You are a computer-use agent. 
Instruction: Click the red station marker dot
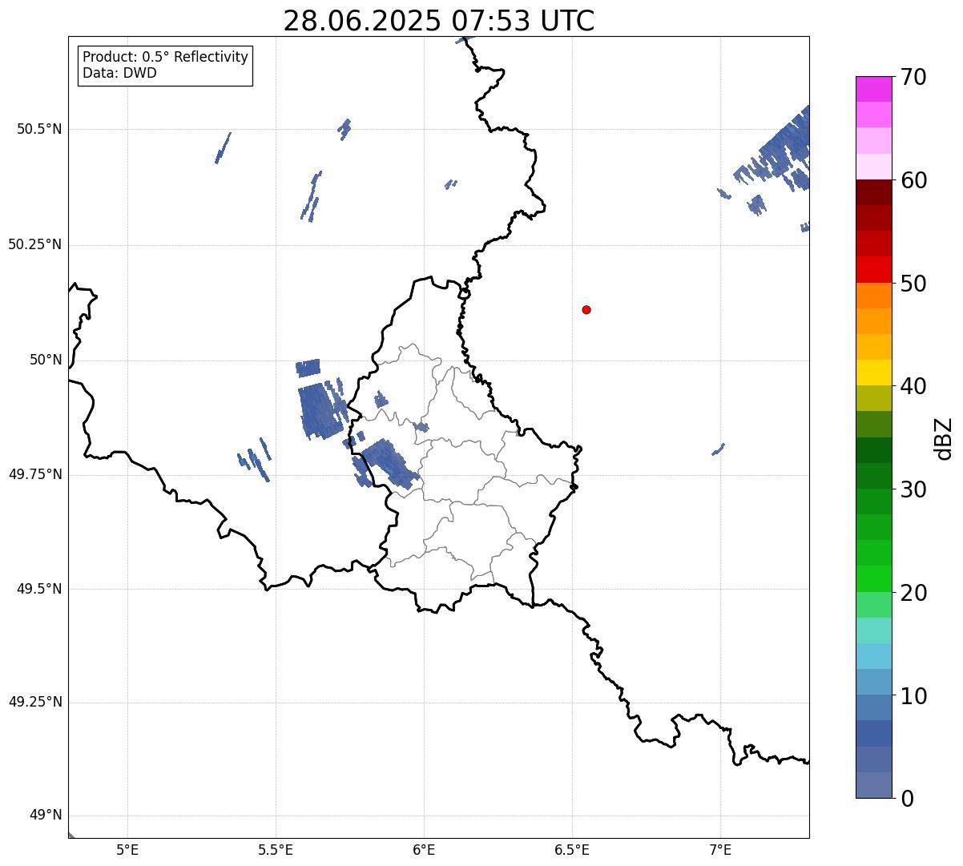586,309
